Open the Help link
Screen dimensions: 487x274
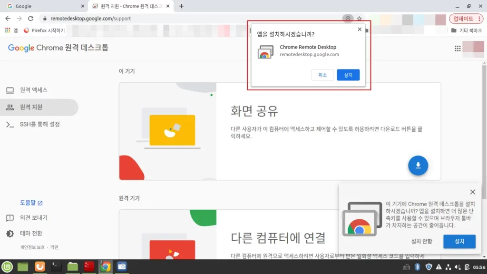[x=31, y=203]
